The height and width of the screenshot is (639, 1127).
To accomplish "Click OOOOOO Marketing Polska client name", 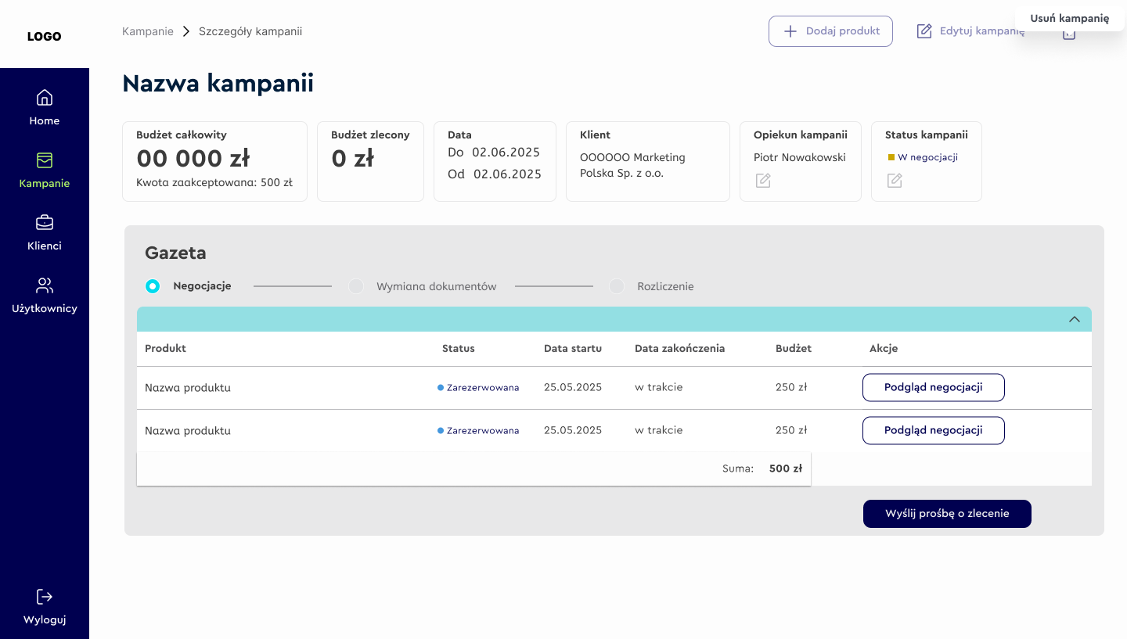I will tap(632, 165).
